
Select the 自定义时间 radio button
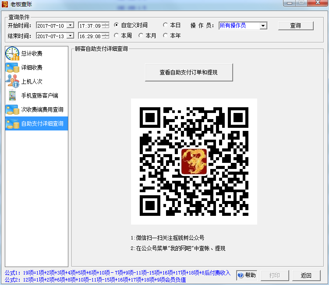coord(116,25)
